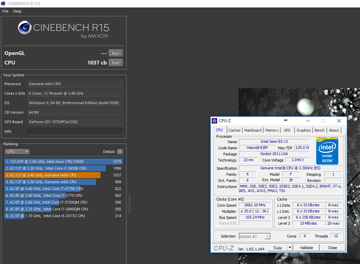Select the Core i7-3840QM ranking entry
Viewport: 360px width, 264px height.
63,209
